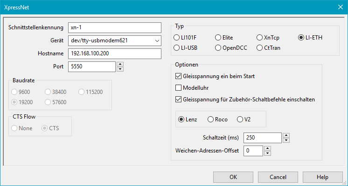
Task: Click the OK button
Action: pyautogui.click(x=233, y=177)
